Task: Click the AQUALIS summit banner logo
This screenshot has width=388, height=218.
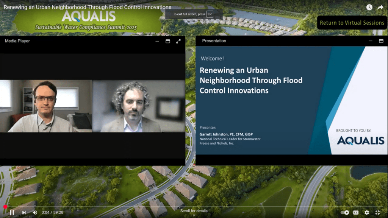Action: (x=88, y=17)
